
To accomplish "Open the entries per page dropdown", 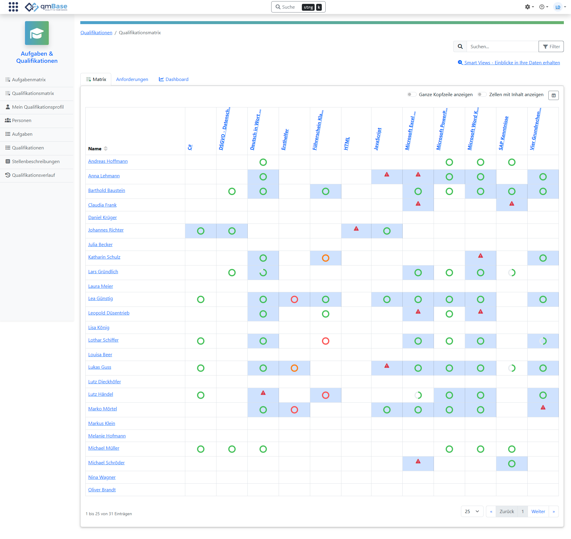I will 472,511.
